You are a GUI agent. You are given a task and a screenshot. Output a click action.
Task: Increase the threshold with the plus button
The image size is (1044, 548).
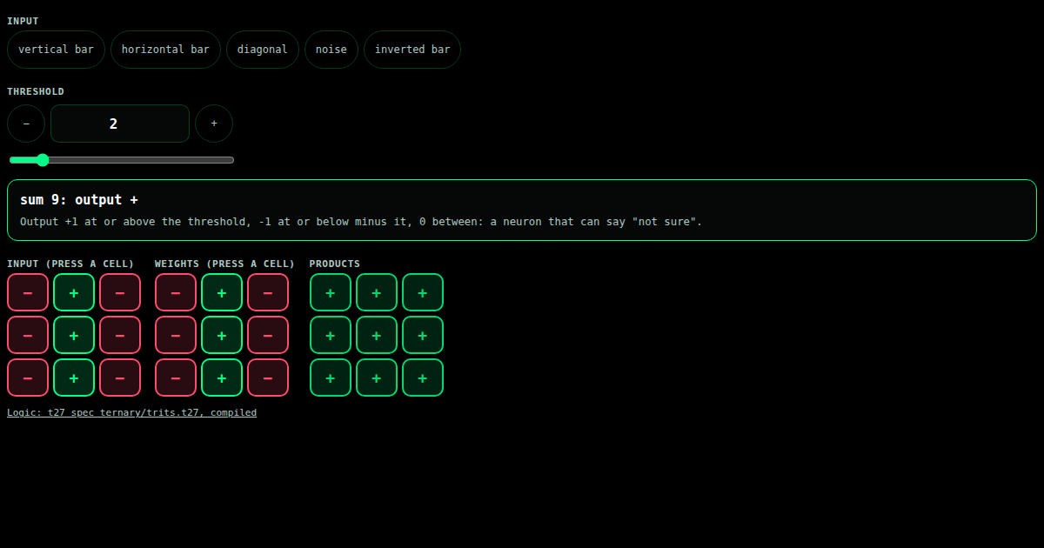tap(214, 124)
